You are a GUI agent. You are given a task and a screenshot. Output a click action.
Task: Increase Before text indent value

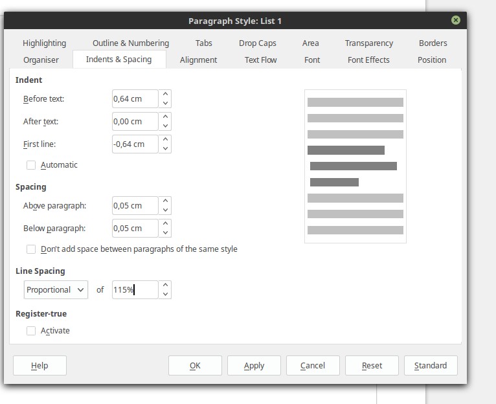165,94
